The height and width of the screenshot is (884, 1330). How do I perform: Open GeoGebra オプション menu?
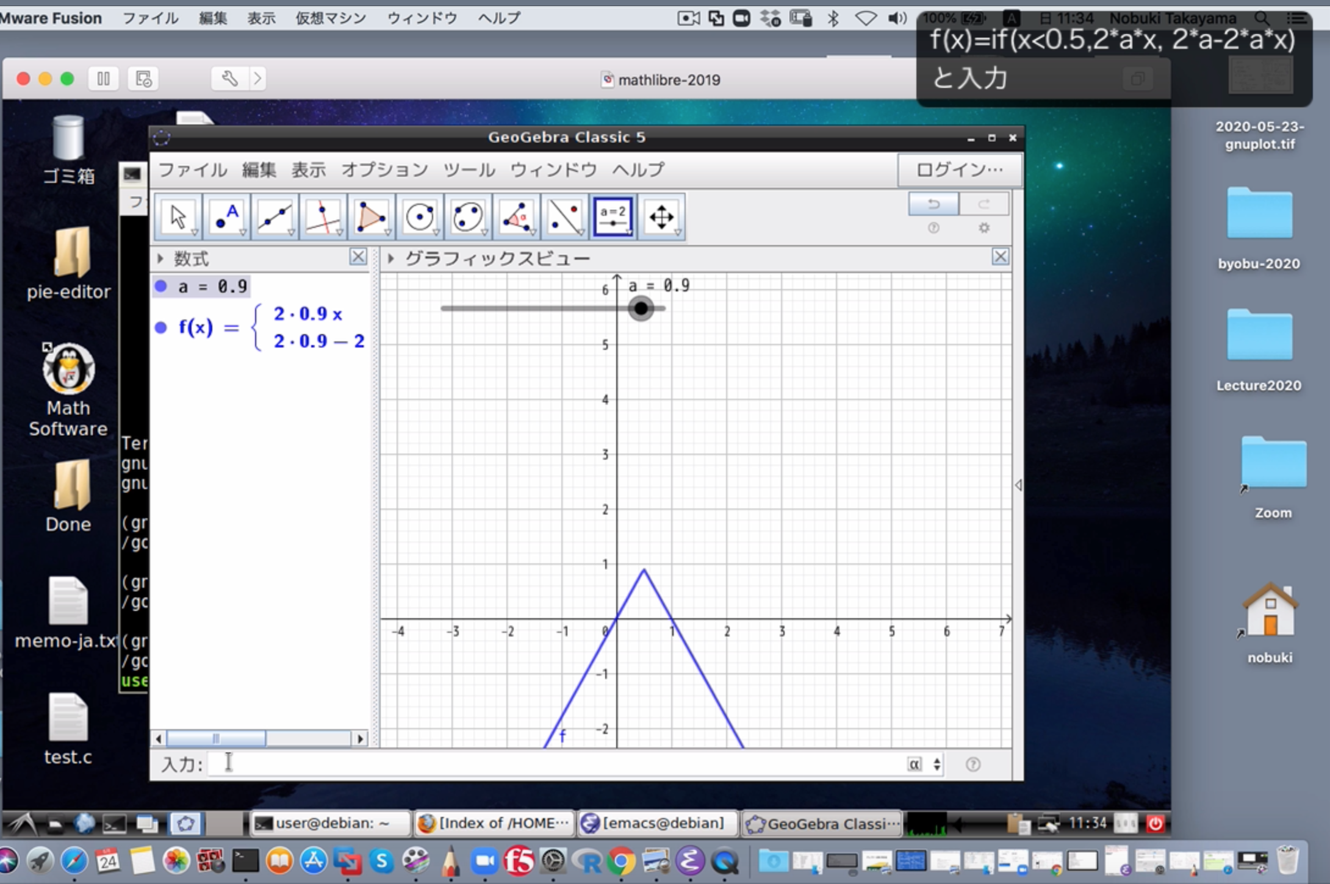(x=384, y=169)
